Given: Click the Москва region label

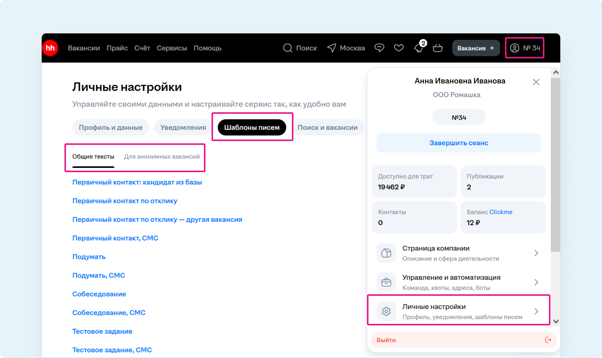Looking at the screenshot, I should 352,48.
